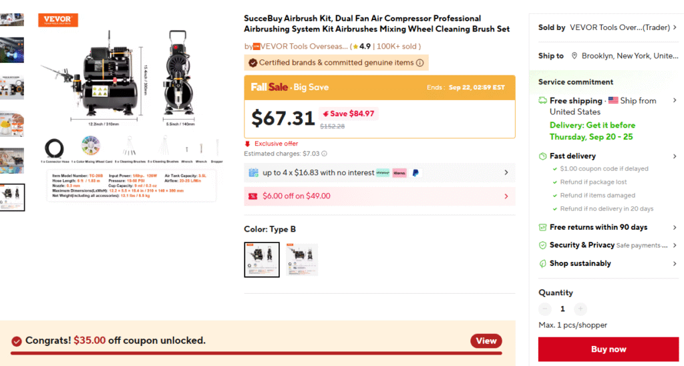The width and height of the screenshot is (684, 366).
Task: Click View on the coupon unlocked banner
Action: pyautogui.click(x=486, y=341)
